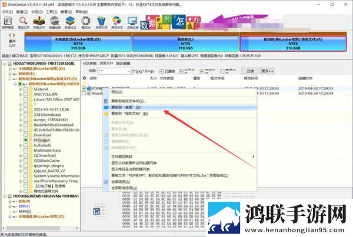This screenshot has height=237, width=353.
Task: Click the Delete Partition trash icon
Action: [x=101, y=22]
